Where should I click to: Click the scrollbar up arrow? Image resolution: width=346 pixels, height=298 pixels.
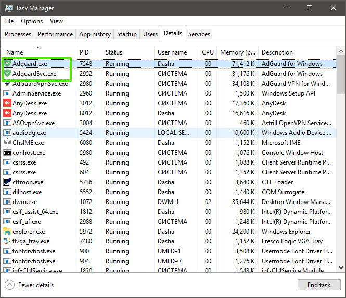coord(341,51)
